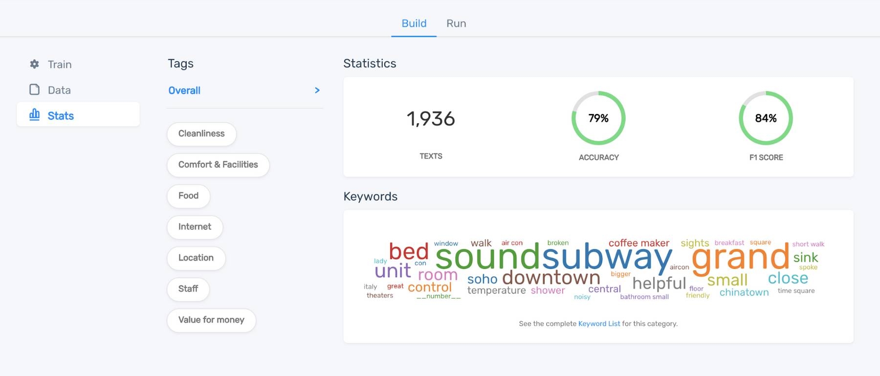
Task: Open the Staff tag
Action: pos(188,289)
